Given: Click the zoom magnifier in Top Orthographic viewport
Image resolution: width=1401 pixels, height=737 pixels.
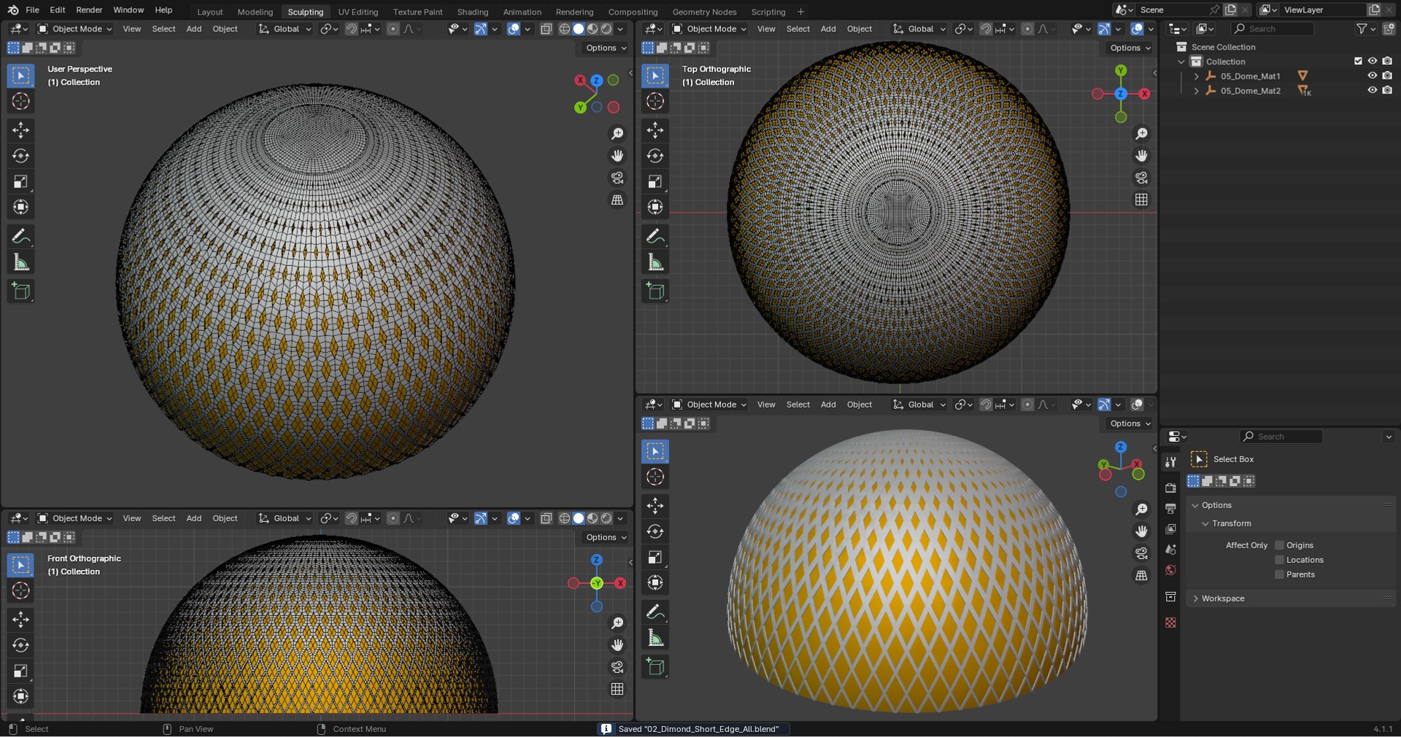Looking at the screenshot, I should point(1141,134).
